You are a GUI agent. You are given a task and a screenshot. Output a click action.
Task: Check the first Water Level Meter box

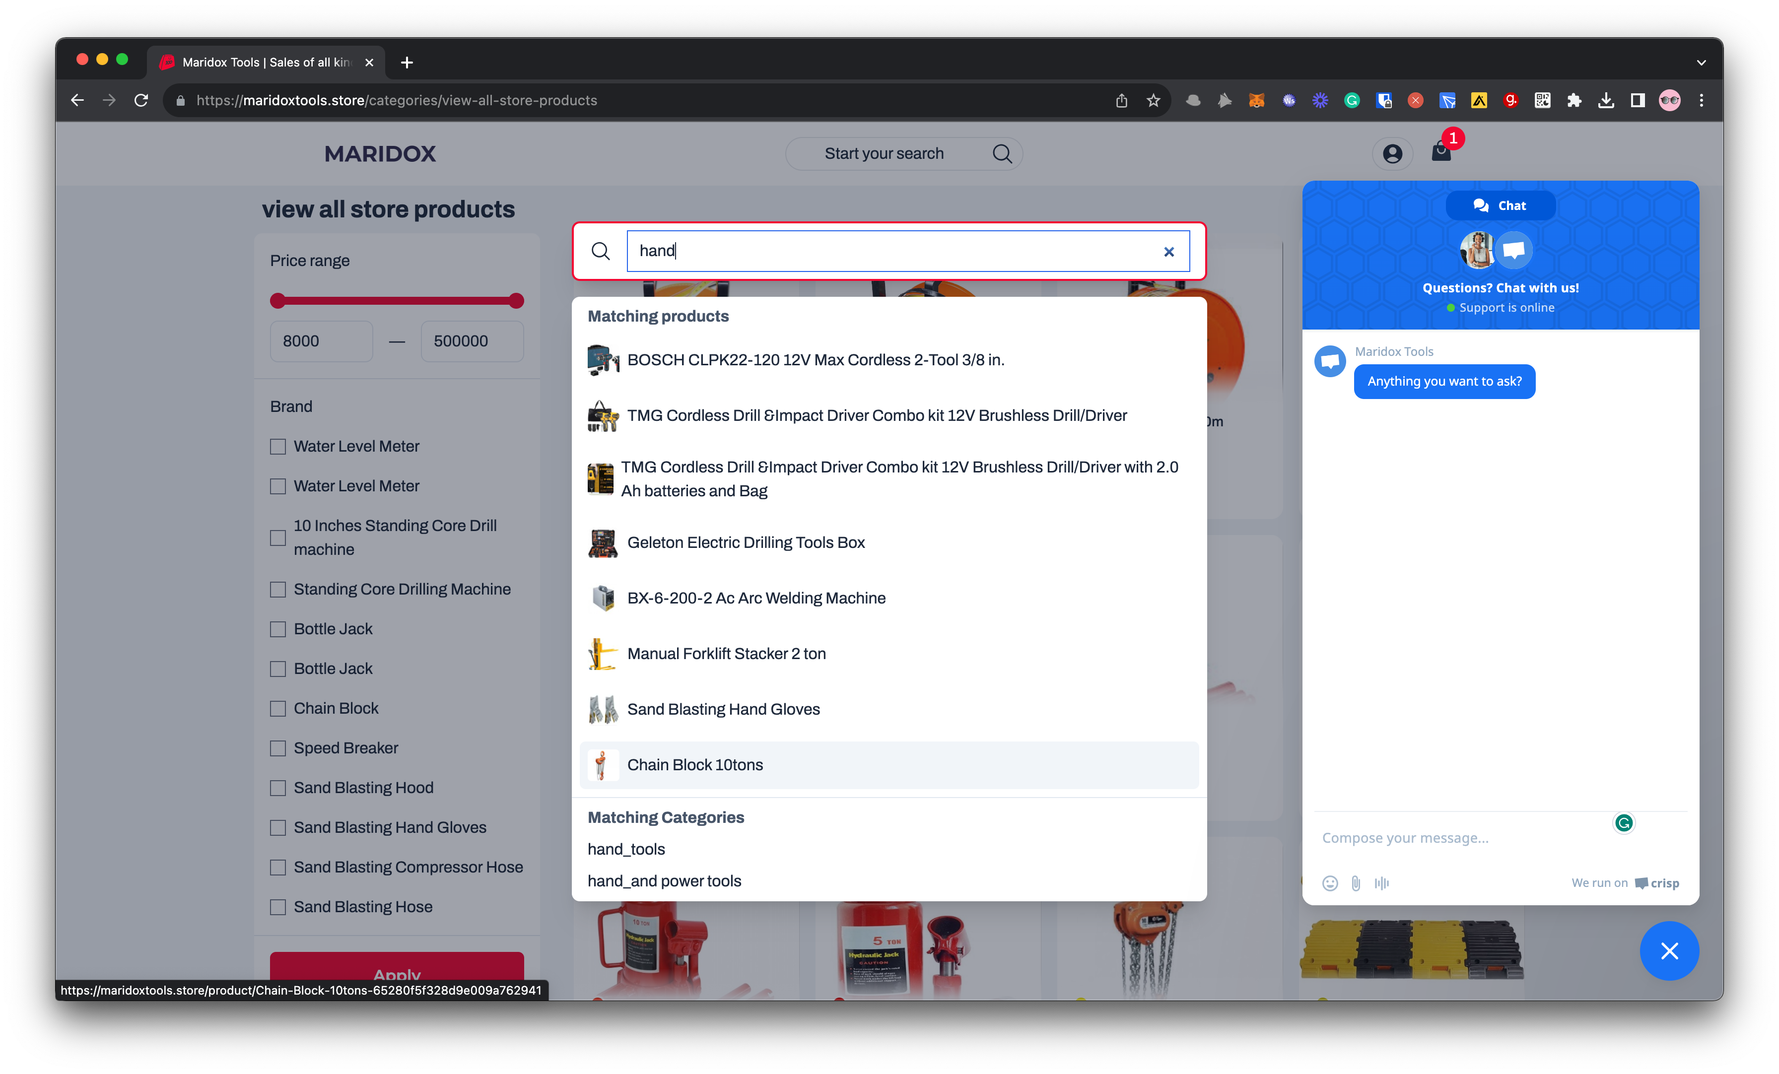point(278,447)
